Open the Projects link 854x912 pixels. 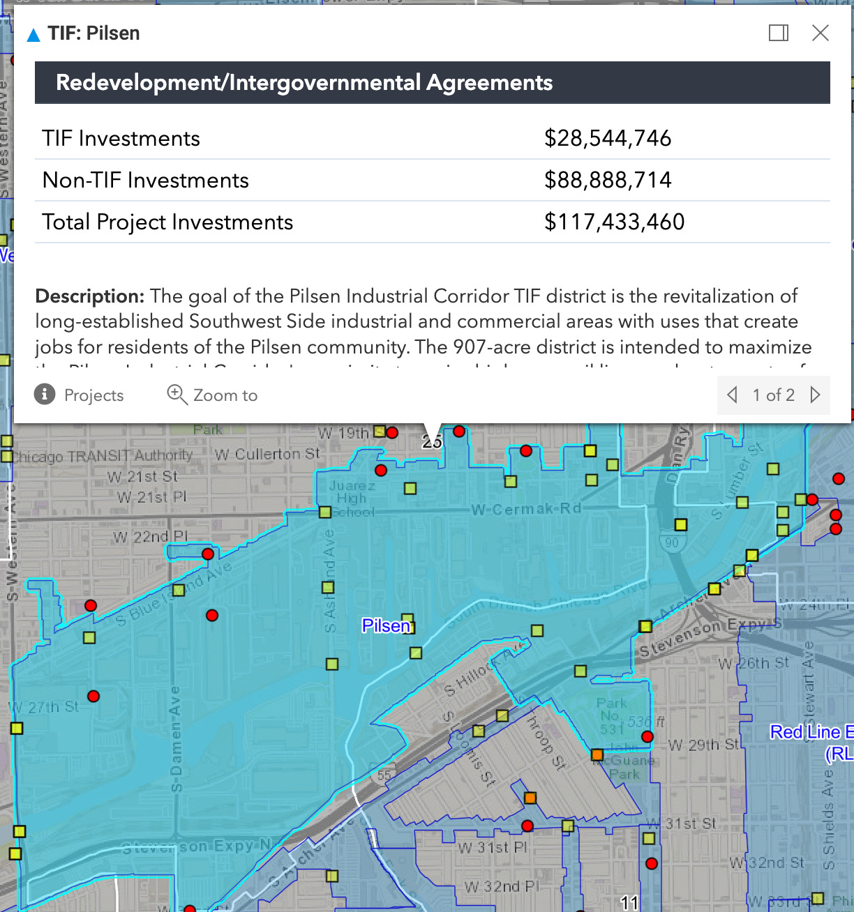coord(93,395)
